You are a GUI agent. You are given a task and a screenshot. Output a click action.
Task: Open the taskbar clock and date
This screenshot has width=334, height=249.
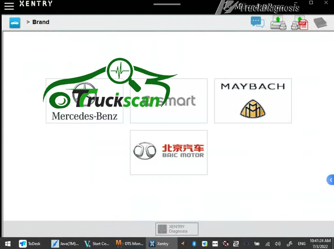click(x=320, y=244)
